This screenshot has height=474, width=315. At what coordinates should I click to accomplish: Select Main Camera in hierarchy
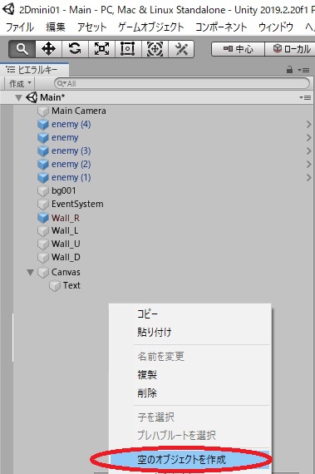point(78,111)
